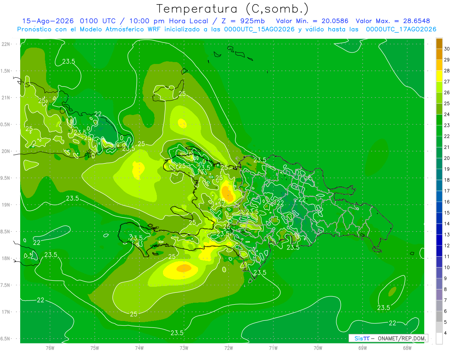Viewport: 457px width, 353px height.
Task: Click the 0.5N latitude axis label
Action: point(6,125)
